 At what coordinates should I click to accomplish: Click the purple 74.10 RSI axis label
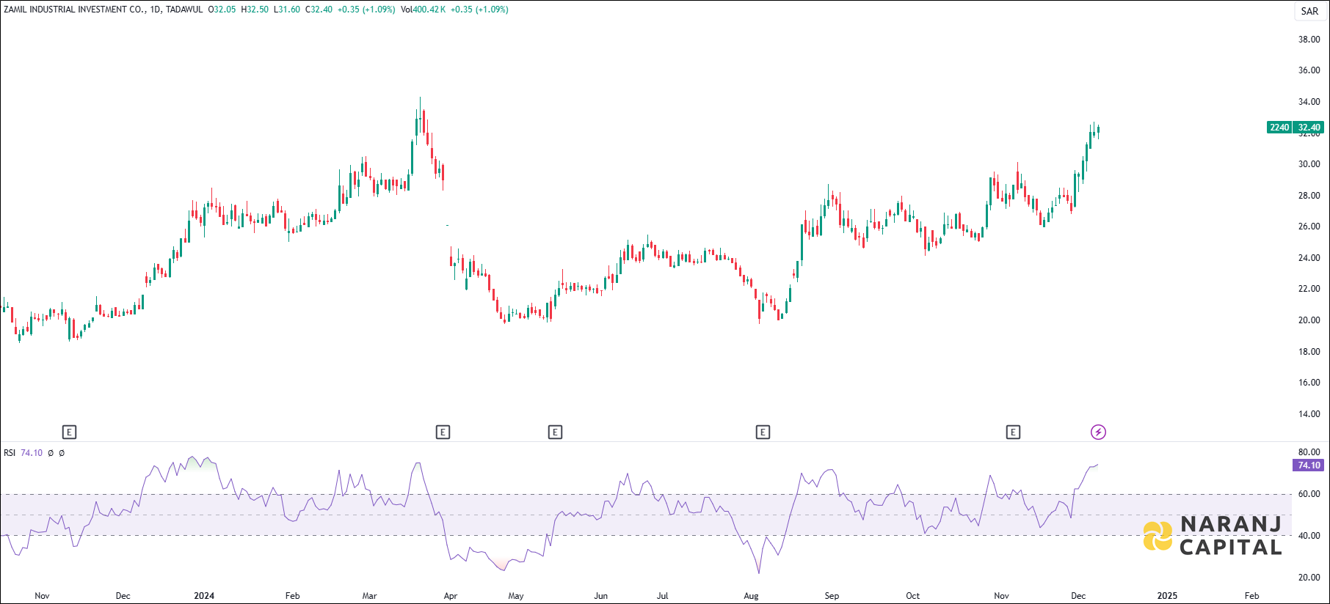coord(1309,465)
